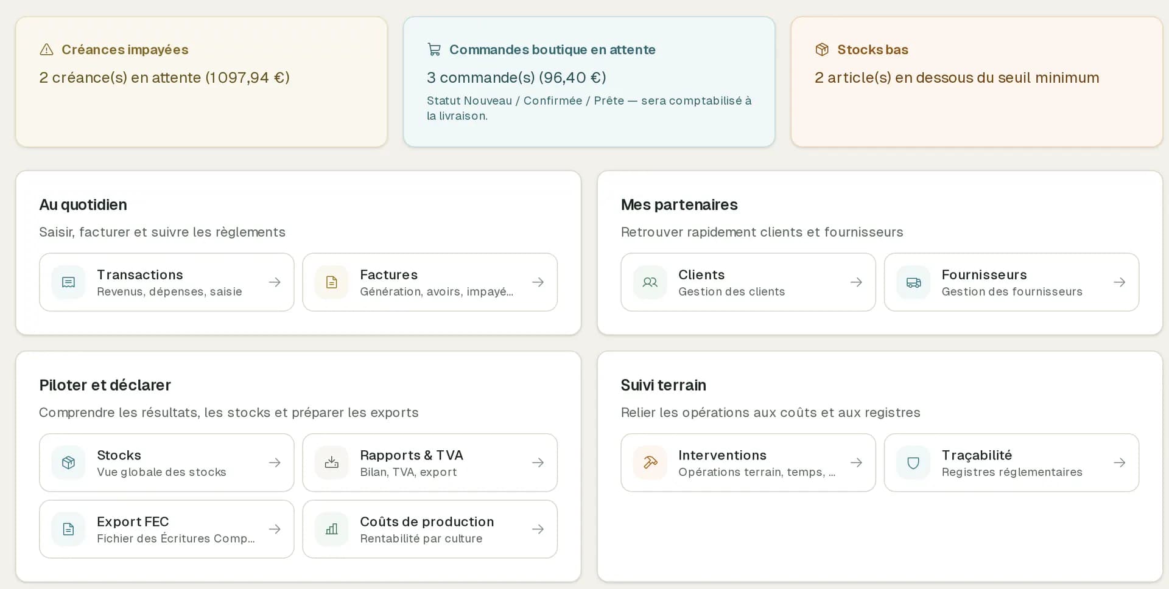The image size is (1169, 589).
Task: Click '2 créance(s) en attente (1 097,94 €)'
Action: point(164,78)
